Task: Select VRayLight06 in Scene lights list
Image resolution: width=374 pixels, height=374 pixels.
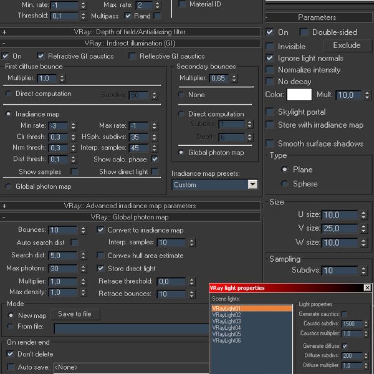Action: click(x=251, y=340)
